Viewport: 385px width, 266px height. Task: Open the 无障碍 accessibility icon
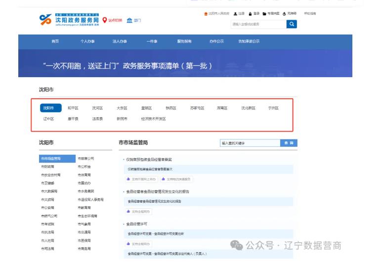(x=285, y=13)
